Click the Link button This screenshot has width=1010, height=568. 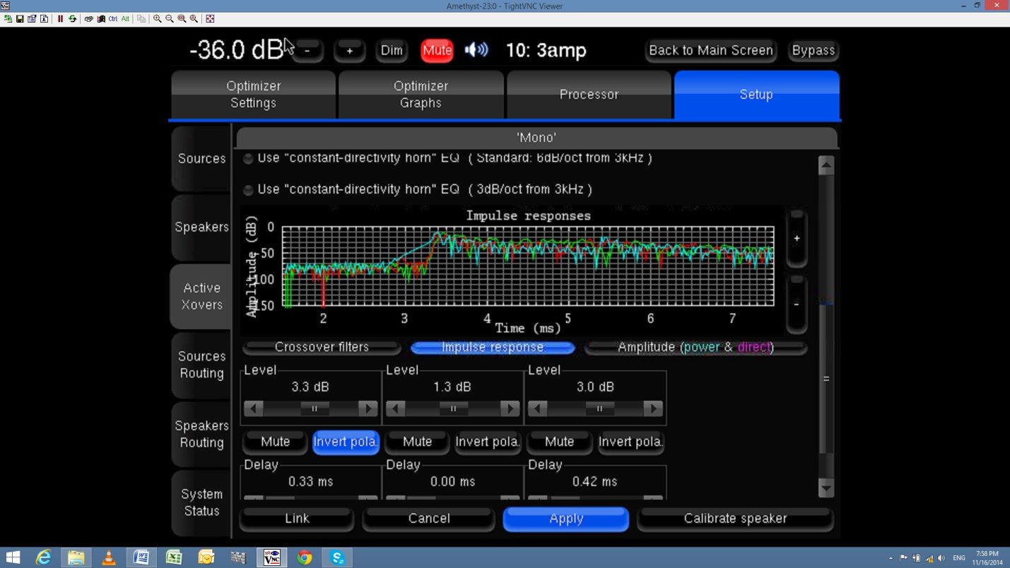point(297,519)
